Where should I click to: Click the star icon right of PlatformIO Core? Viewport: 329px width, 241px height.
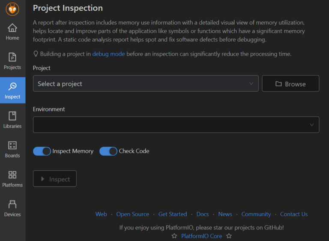point(229,236)
